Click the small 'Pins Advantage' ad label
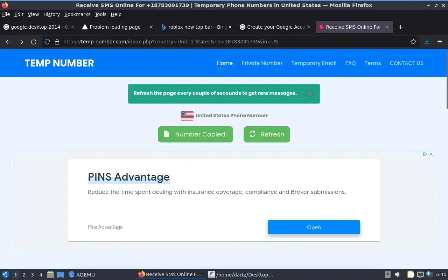The height and width of the screenshot is (280, 448). pos(105,227)
